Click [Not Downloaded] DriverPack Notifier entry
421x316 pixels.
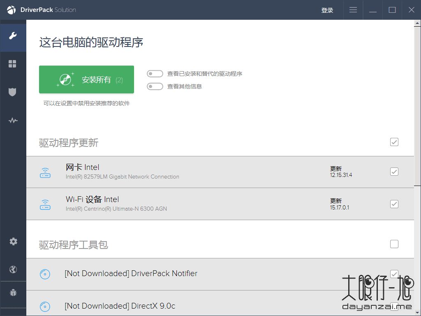131,274
